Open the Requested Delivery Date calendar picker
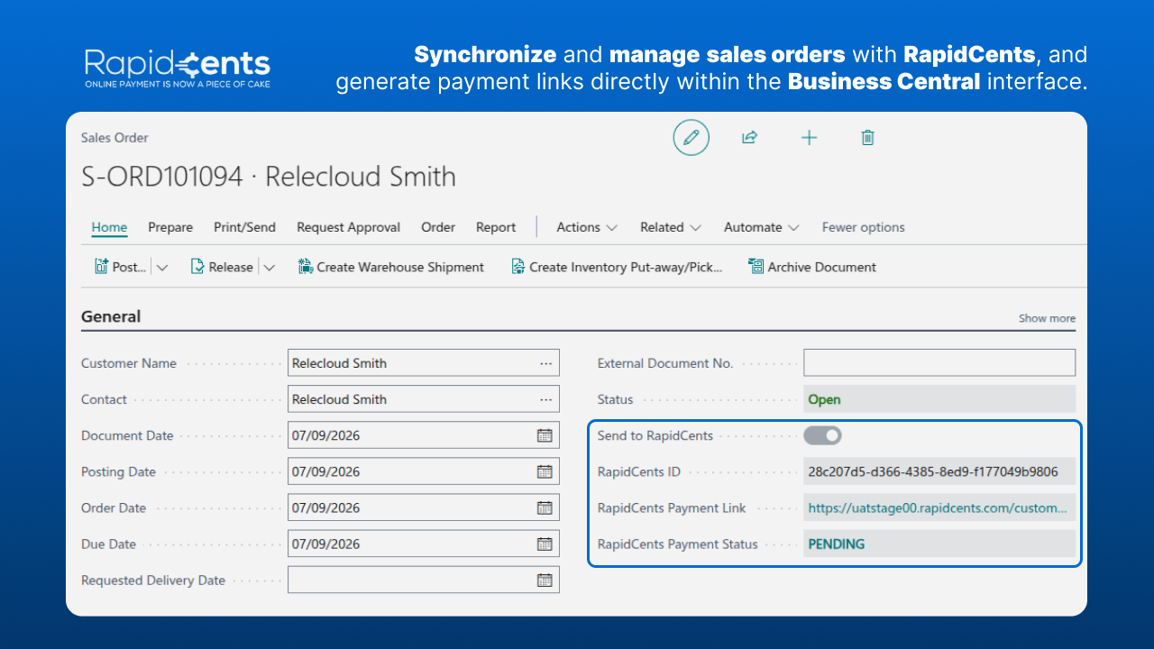 [x=545, y=580]
